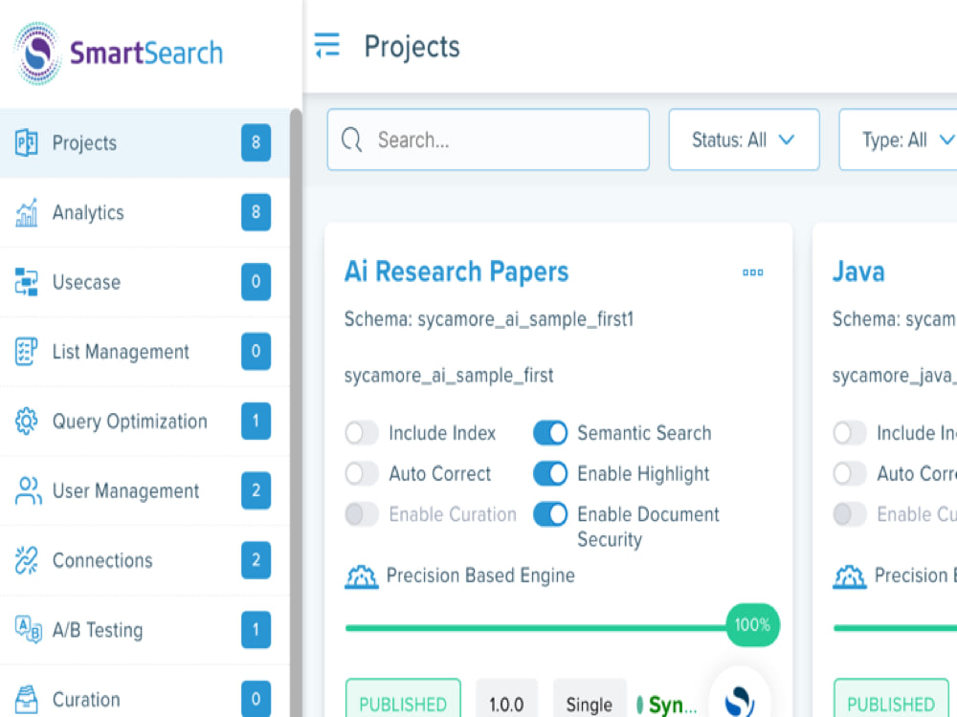Collapse the sidebar using the top-left toggle icon
The height and width of the screenshot is (717, 957).
pyautogui.click(x=326, y=44)
